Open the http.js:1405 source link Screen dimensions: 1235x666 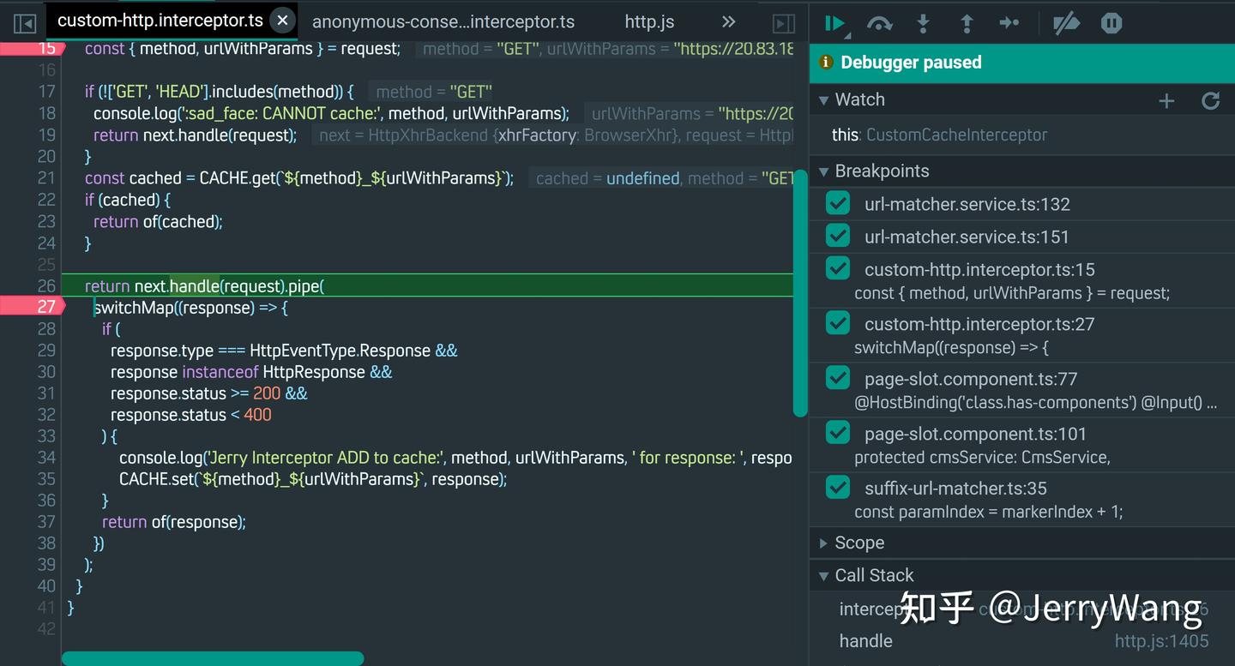[1161, 640]
